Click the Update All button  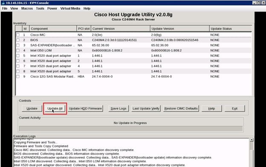[x=55, y=109]
